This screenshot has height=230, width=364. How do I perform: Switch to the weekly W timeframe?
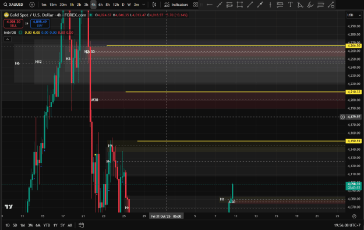coord(129,5)
